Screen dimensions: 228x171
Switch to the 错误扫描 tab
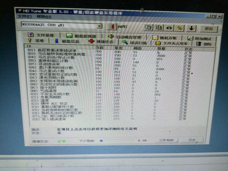[134, 43]
